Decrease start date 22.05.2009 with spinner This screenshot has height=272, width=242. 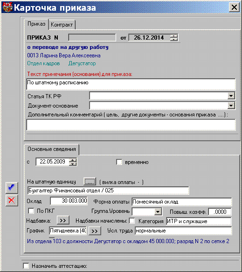(73, 164)
